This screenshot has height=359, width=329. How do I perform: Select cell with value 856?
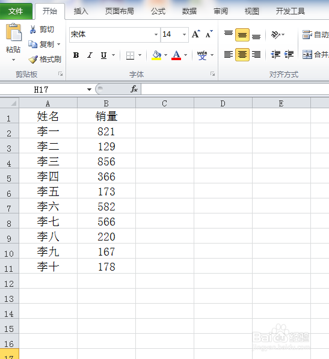coord(106,161)
